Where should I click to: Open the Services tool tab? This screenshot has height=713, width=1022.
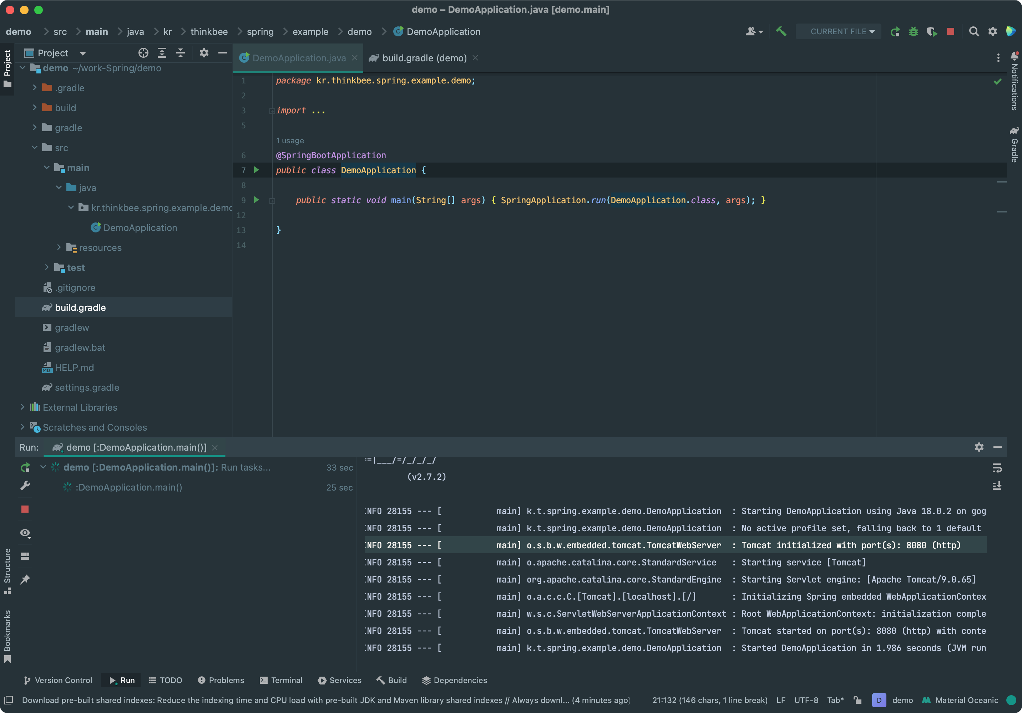click(x=340, y=680)
